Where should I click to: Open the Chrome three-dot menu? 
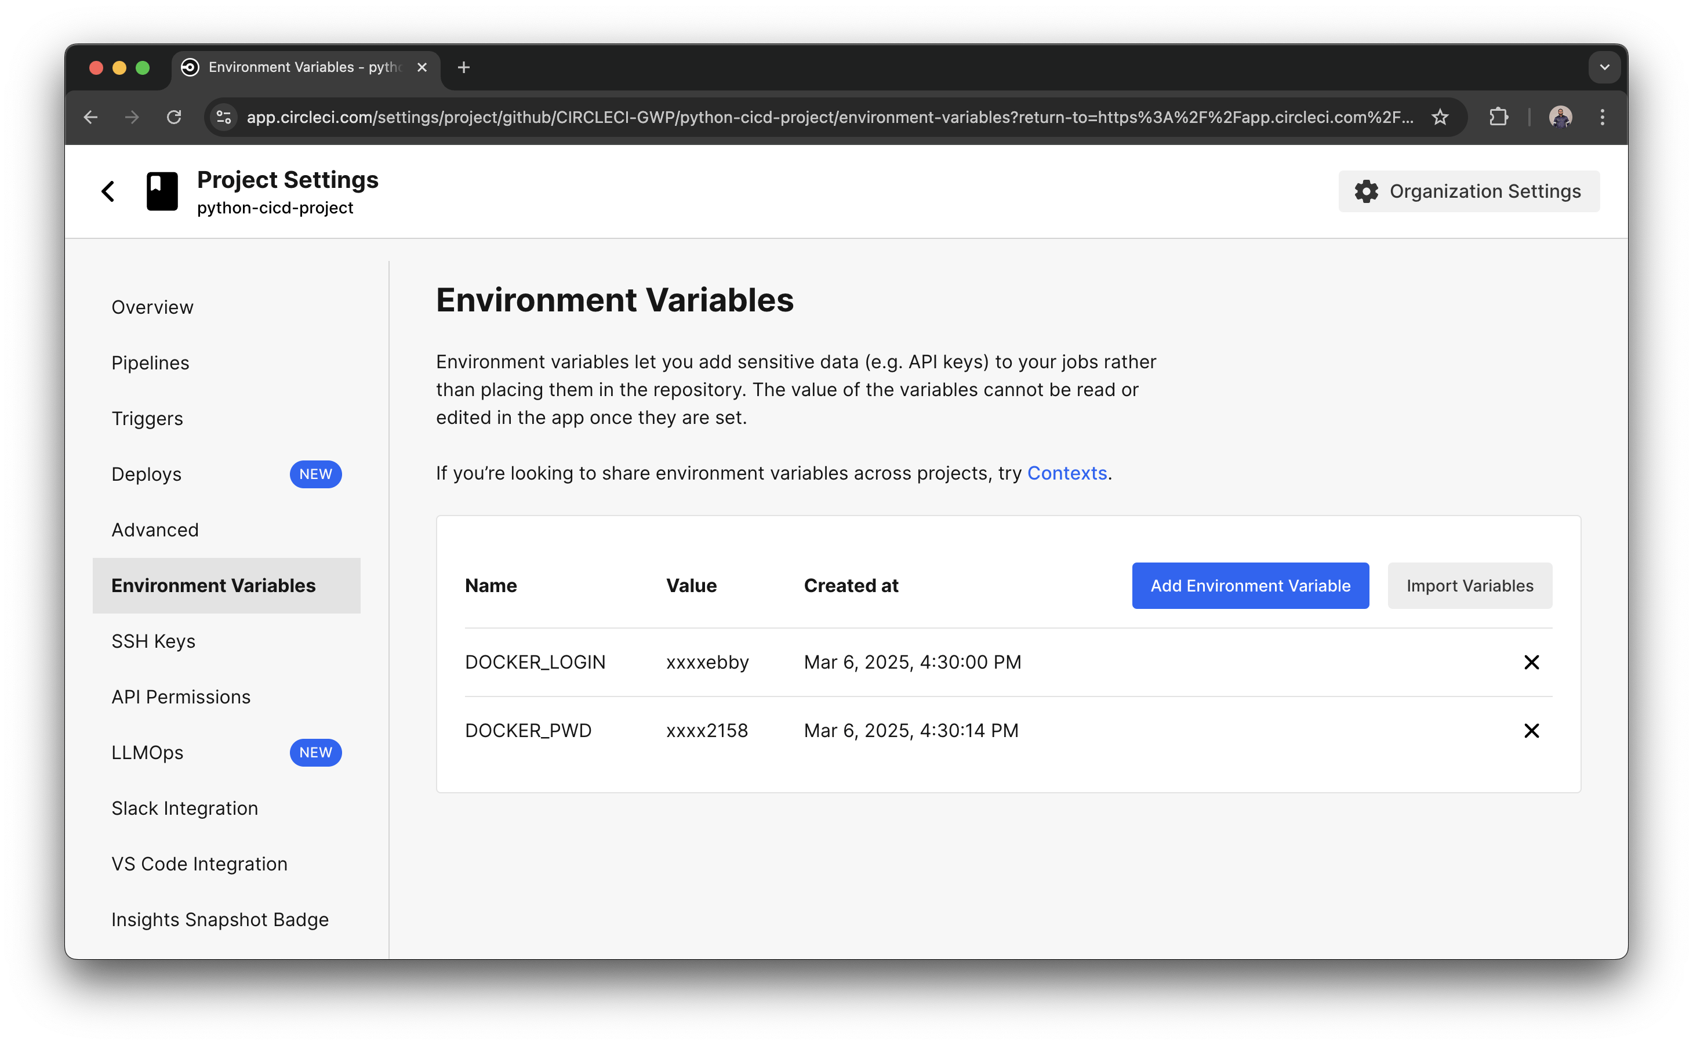click(1603, 117)
